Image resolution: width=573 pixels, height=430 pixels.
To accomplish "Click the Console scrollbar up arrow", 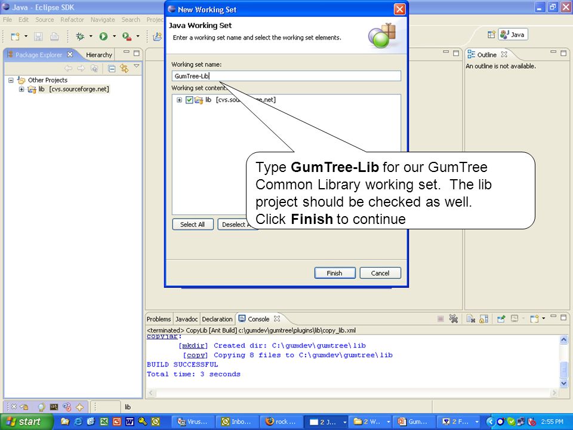I will [x=563, y=340].
